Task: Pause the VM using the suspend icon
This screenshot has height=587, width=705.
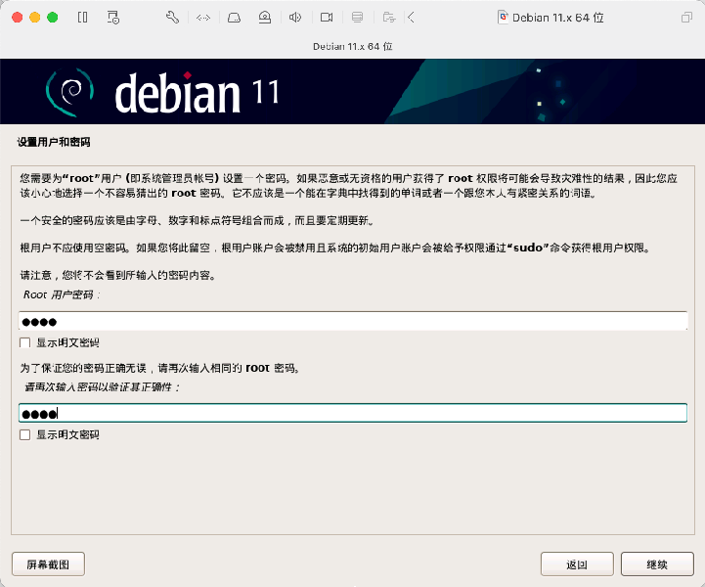Action: tap(83, 18)
